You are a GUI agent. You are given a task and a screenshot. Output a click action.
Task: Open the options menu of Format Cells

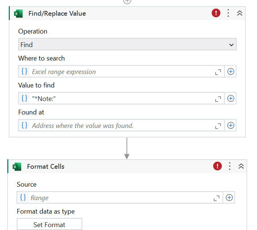[x=230, y=166]
